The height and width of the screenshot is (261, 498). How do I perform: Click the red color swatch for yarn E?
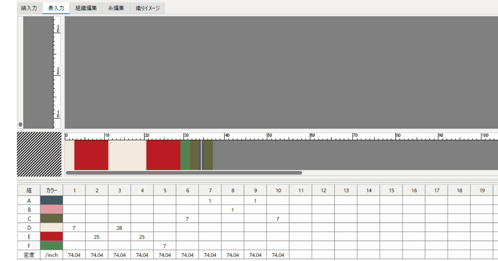[x=52, y=237]
